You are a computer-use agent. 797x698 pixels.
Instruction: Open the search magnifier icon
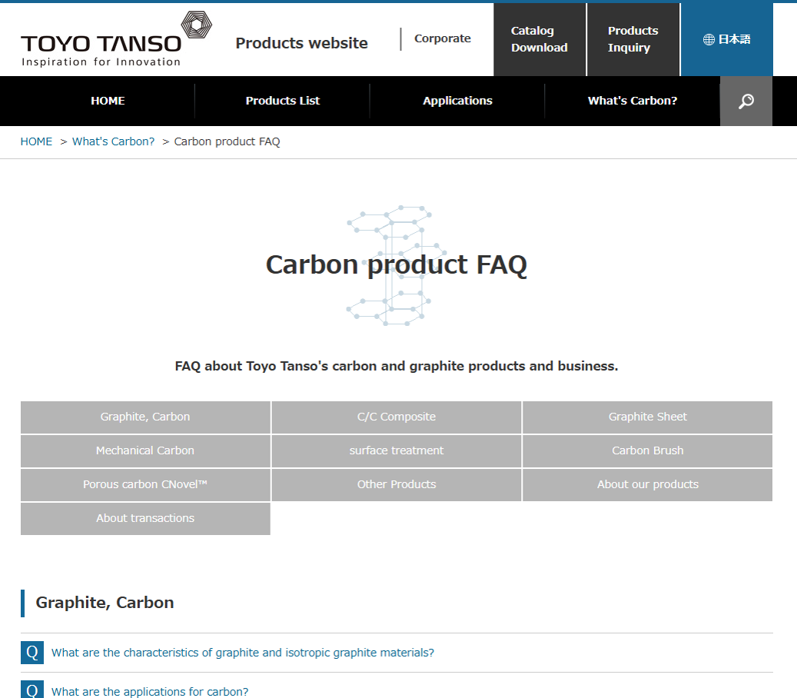(746, 101)
